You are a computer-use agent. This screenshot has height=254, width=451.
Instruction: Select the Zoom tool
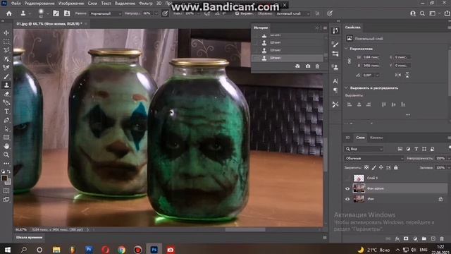6,155
